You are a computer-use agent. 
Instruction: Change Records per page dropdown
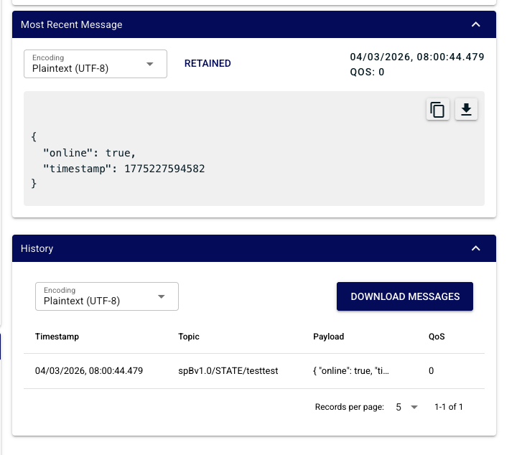(406, 407)
